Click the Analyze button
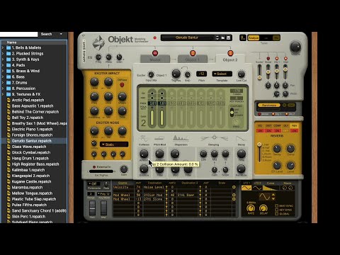This screenshot has height=255, width=340. [254, 38]
